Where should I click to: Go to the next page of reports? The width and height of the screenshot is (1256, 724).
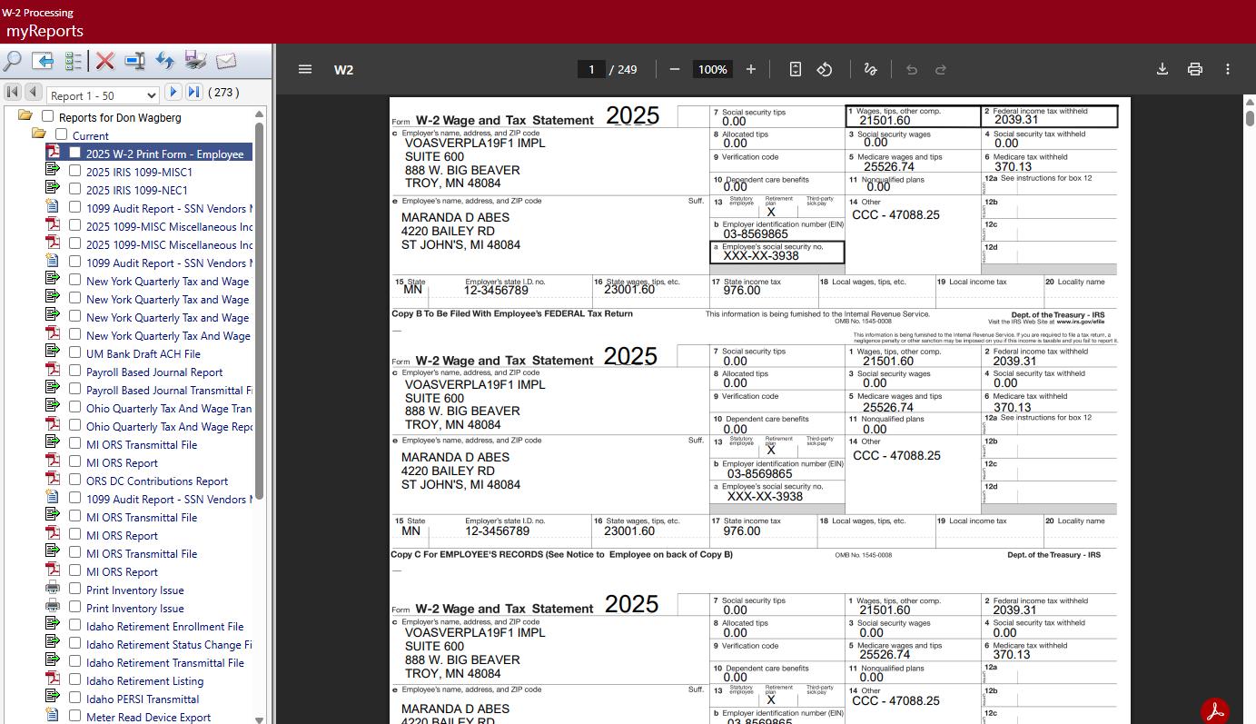coord(173,93)
